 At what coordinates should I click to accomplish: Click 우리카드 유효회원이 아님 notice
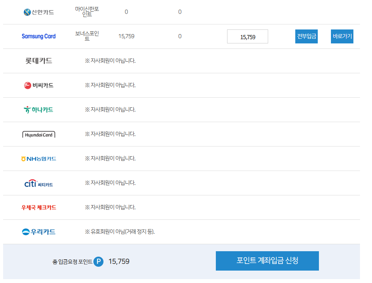pos(120,232)
